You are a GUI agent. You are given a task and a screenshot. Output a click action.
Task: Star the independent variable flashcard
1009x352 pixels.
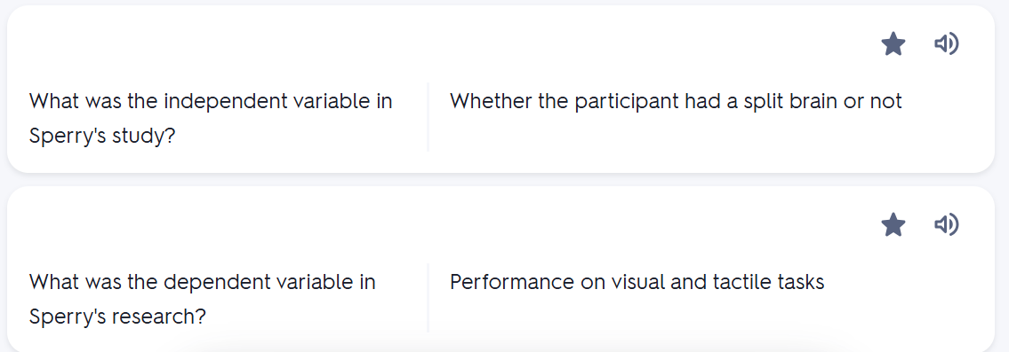(x=893, y=44)
